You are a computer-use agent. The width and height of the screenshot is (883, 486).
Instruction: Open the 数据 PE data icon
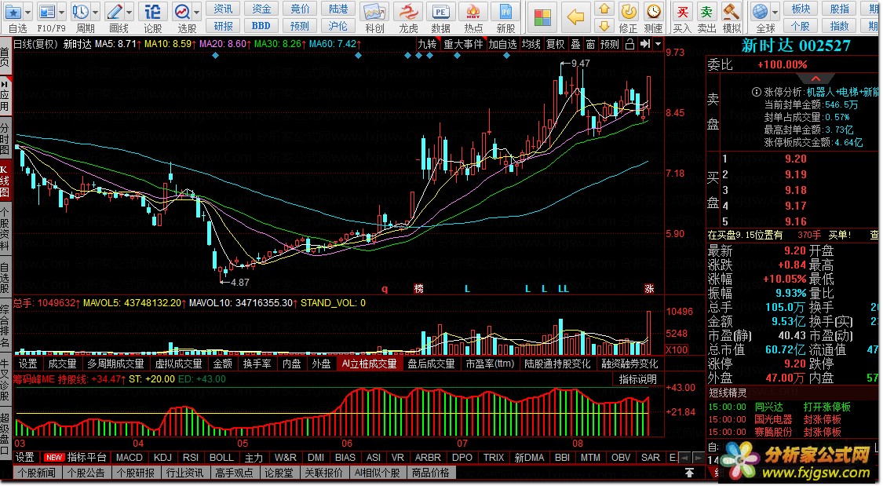440,11
